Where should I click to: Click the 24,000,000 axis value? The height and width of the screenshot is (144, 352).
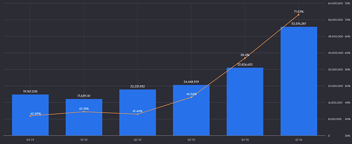pos(335,86)
